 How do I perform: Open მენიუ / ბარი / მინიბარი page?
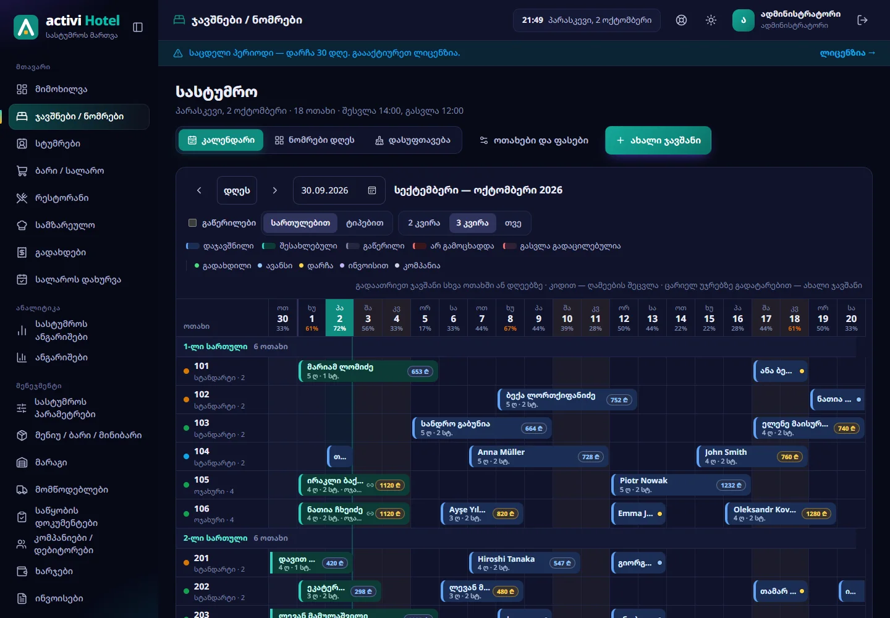coord(79,435)
